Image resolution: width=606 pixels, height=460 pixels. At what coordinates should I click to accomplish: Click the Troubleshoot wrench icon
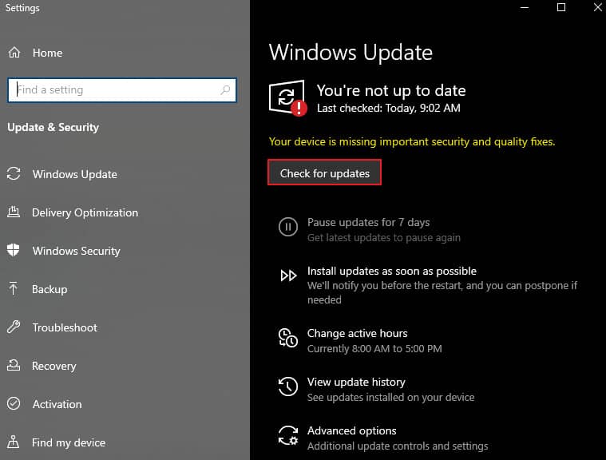[14, 327]
